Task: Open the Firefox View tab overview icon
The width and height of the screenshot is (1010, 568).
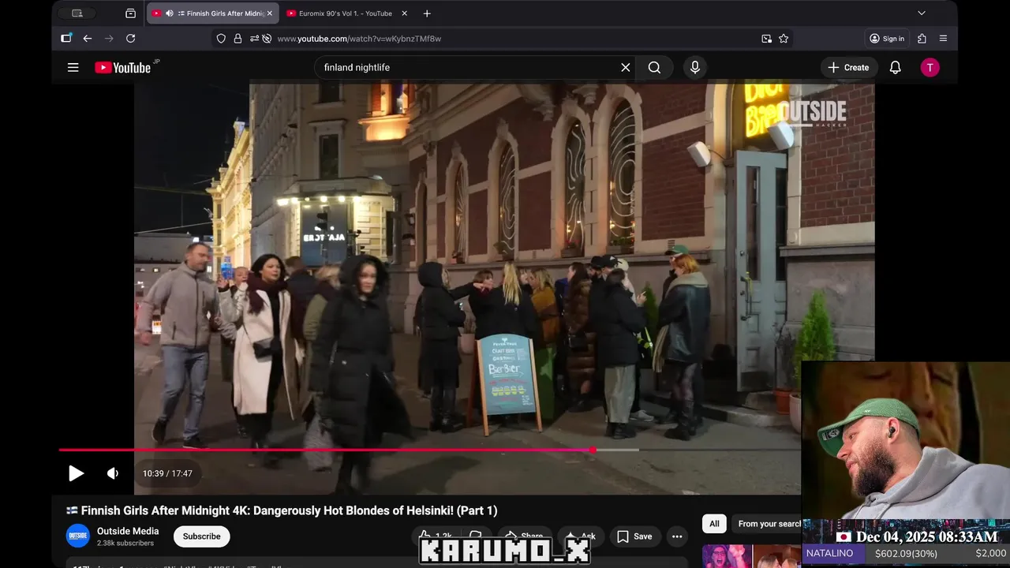Action: tap(131, 13)
